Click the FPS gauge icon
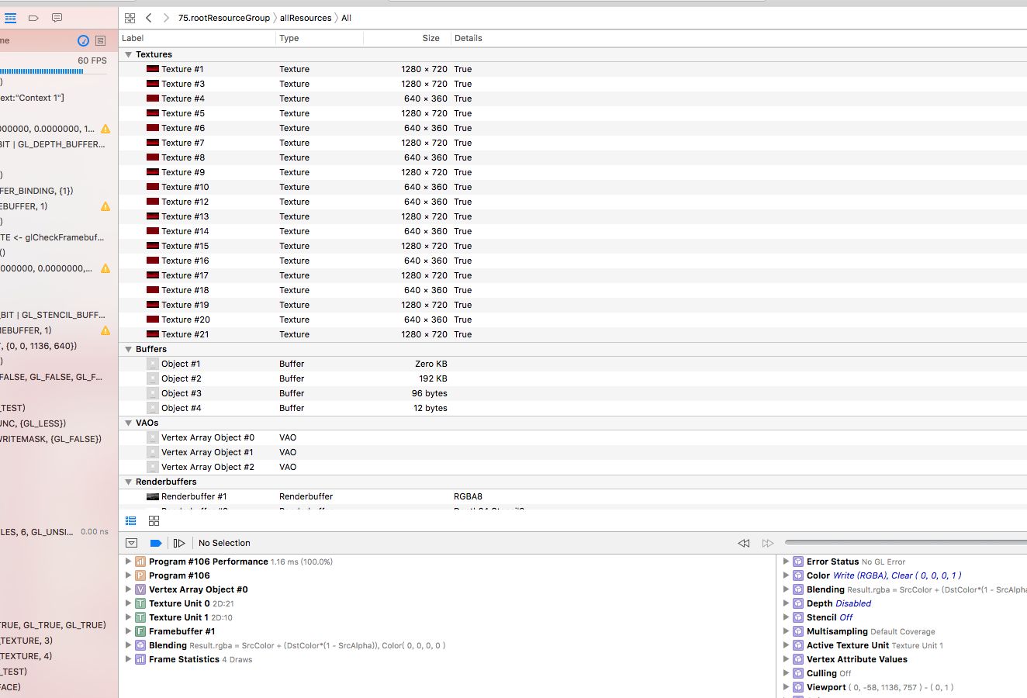This screenshot has width=1027, height=698. 83,40
